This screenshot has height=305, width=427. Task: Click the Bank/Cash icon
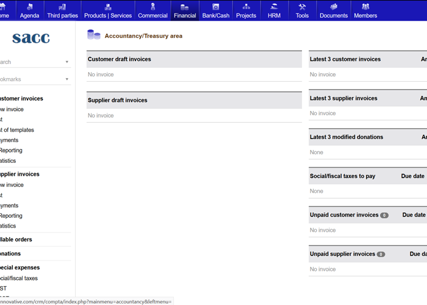tap(215, 7)
